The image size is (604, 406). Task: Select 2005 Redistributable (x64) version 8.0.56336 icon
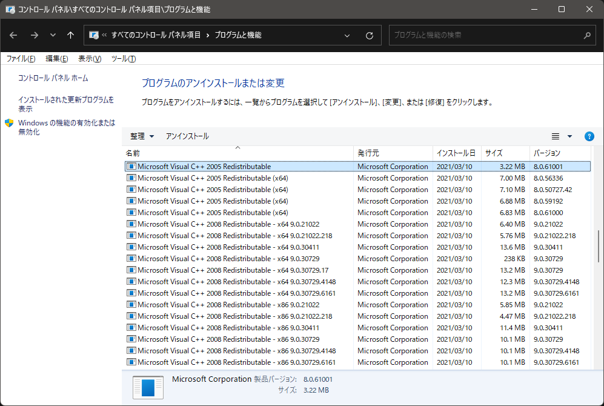[131, 178]
